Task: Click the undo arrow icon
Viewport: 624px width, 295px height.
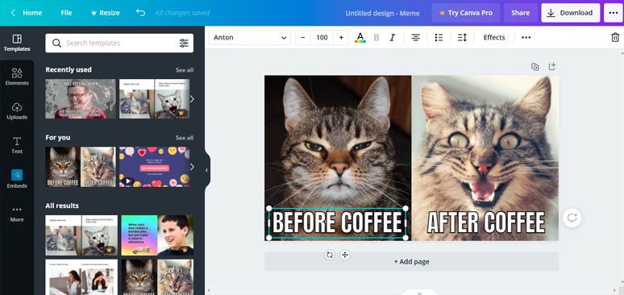Action: pos(140,13)
